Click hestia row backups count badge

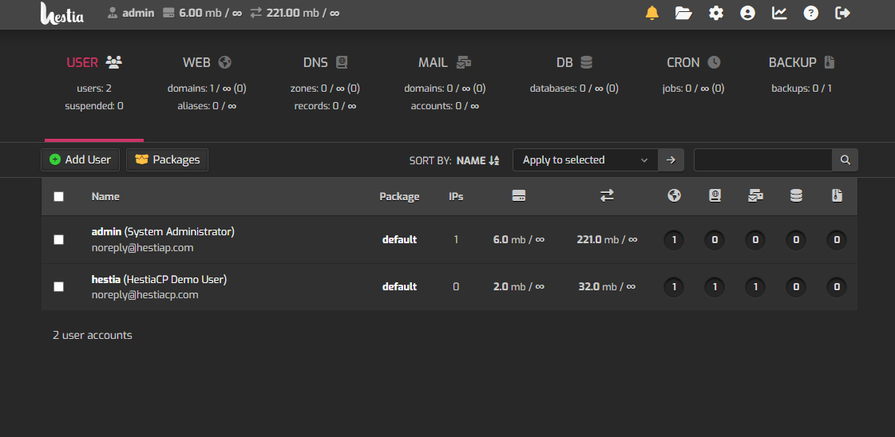click(837, 287)
